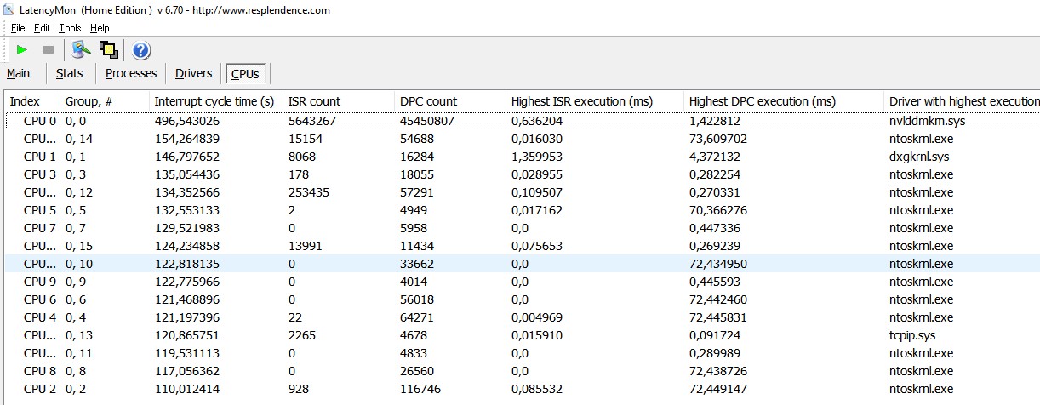Start monitoring with the green play button

tap(22, 50)
